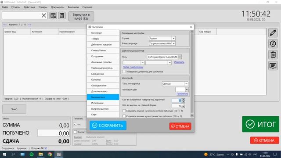Open the Справка menu

(x=87, y=7)
